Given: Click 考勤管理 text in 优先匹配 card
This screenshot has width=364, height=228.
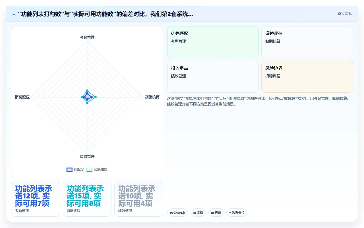Looking at the screenshot, I should tap(178, 41).
